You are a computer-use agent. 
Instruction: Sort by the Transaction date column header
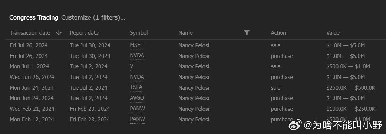click(30, 33)
